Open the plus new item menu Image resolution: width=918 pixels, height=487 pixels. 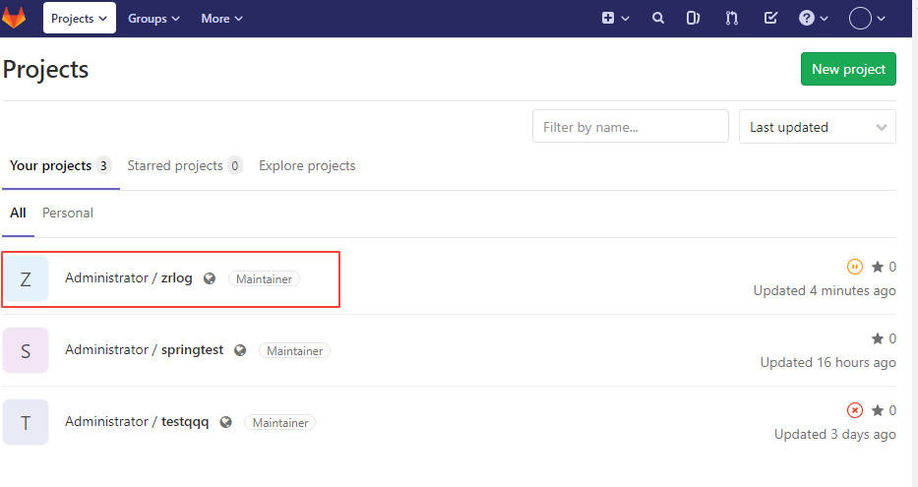click(615, 18)
